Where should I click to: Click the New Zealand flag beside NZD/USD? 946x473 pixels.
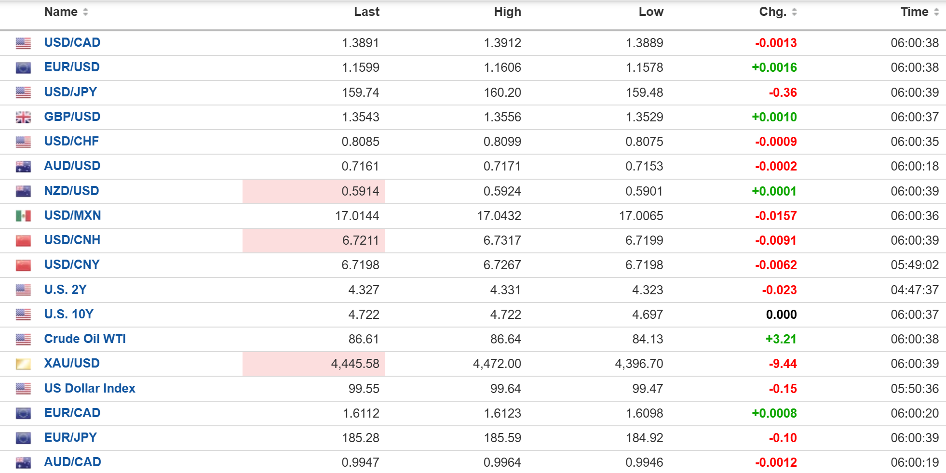[23, 191]
